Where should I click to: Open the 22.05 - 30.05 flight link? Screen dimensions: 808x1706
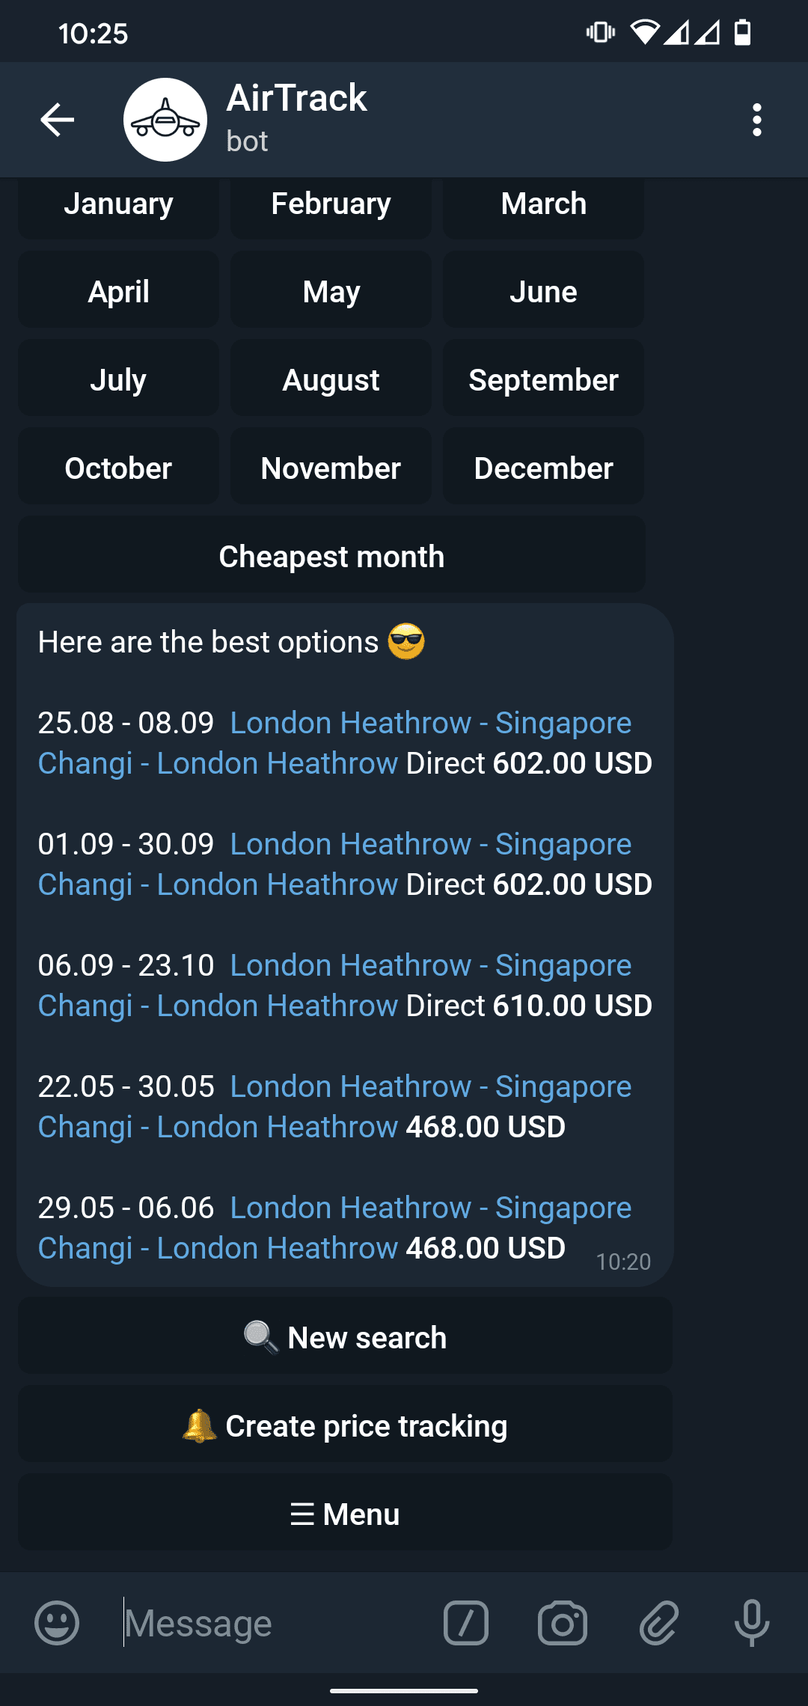(335, 1107)
